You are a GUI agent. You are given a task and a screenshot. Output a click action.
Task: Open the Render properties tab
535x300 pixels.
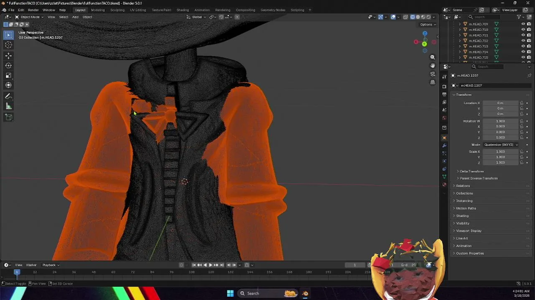(x=444, y=86)
